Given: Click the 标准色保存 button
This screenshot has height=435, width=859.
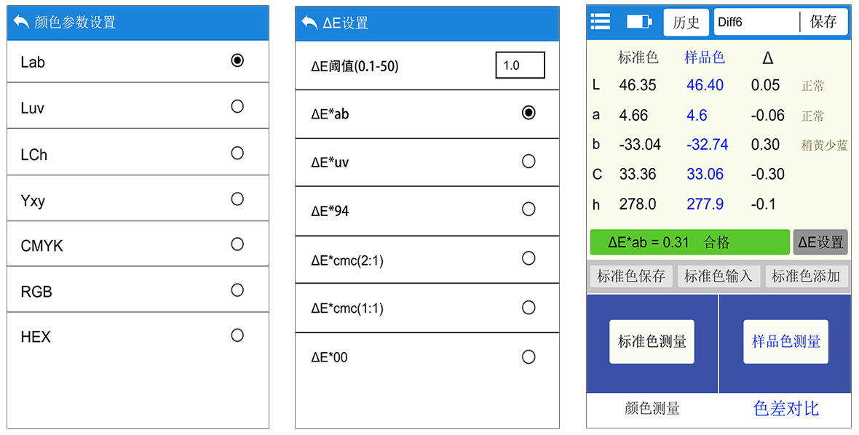Looking at the screenshot, I should point(631,276).
